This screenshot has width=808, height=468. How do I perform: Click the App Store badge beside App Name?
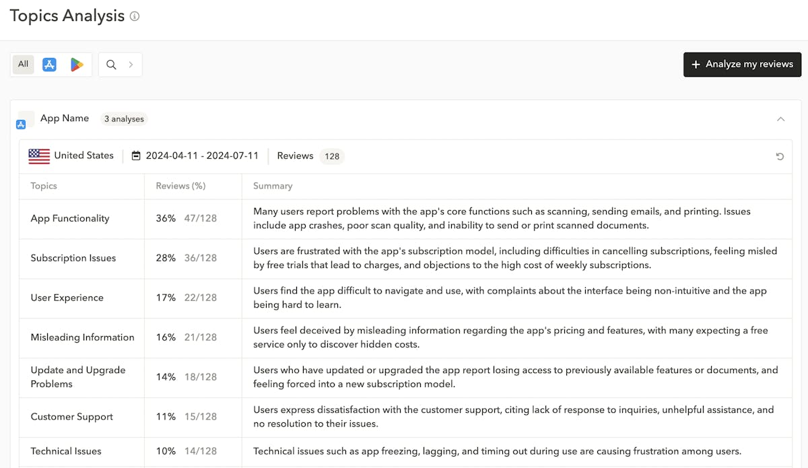point(21,124)
